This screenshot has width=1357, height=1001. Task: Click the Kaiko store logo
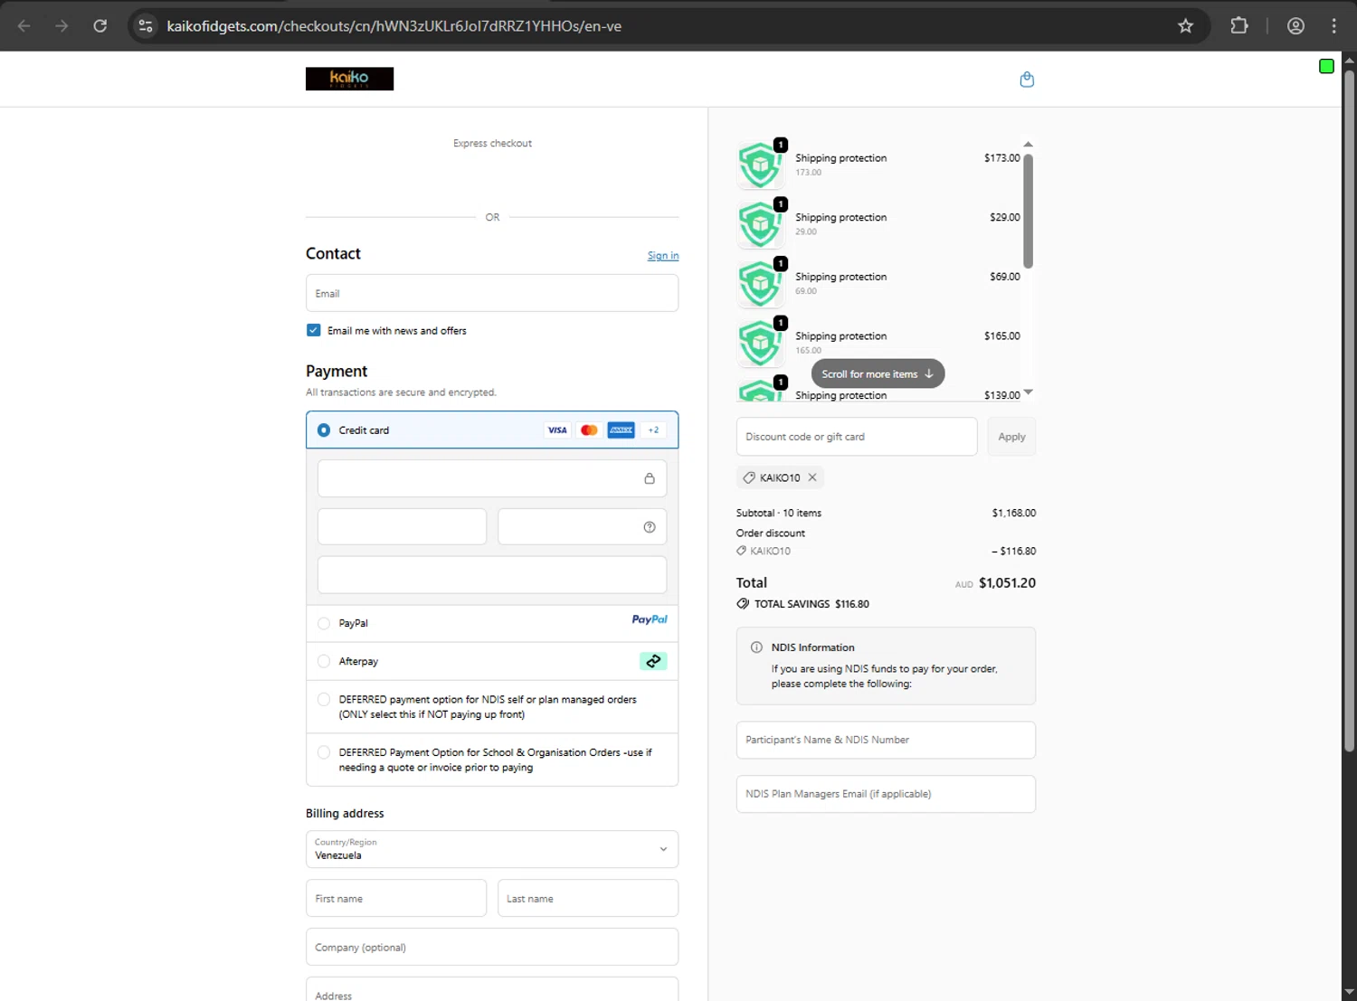349,79
